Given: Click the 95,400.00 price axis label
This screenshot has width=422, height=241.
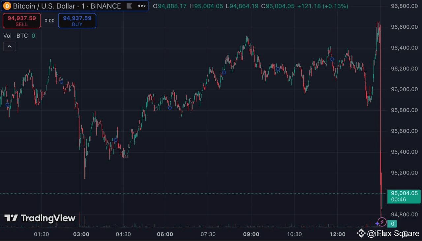Looking at the screenshot, I should click(404, 152).
